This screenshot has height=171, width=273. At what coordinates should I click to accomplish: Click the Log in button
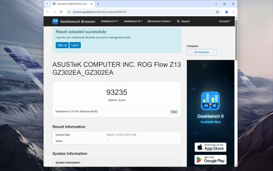click(x=75, y=45)
